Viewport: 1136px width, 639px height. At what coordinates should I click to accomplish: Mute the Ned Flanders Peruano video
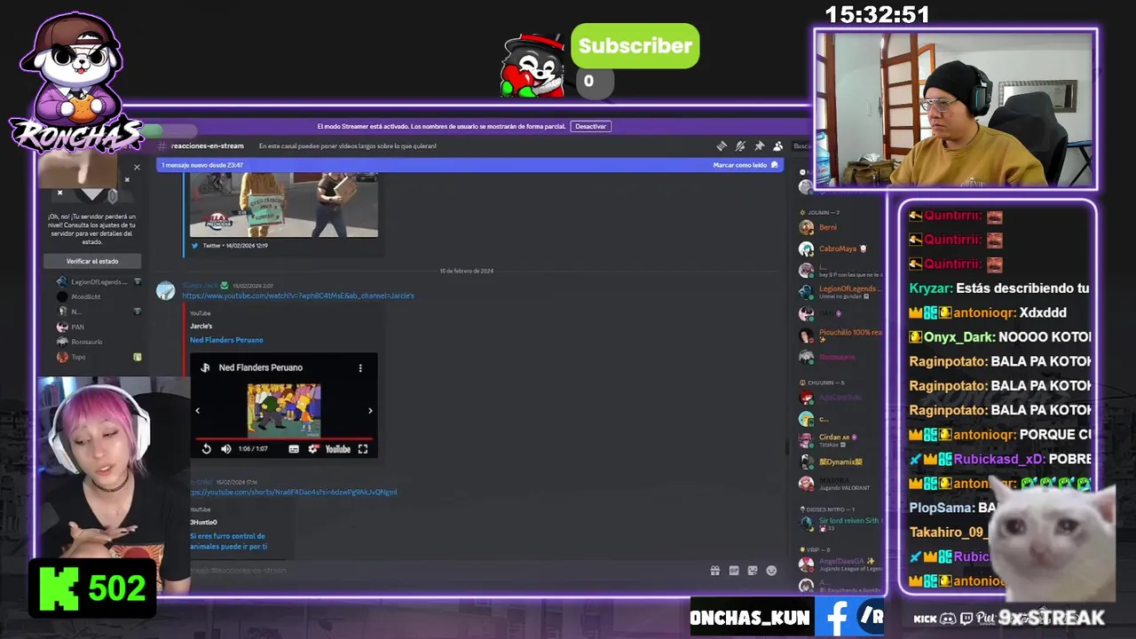pos(225,449)
